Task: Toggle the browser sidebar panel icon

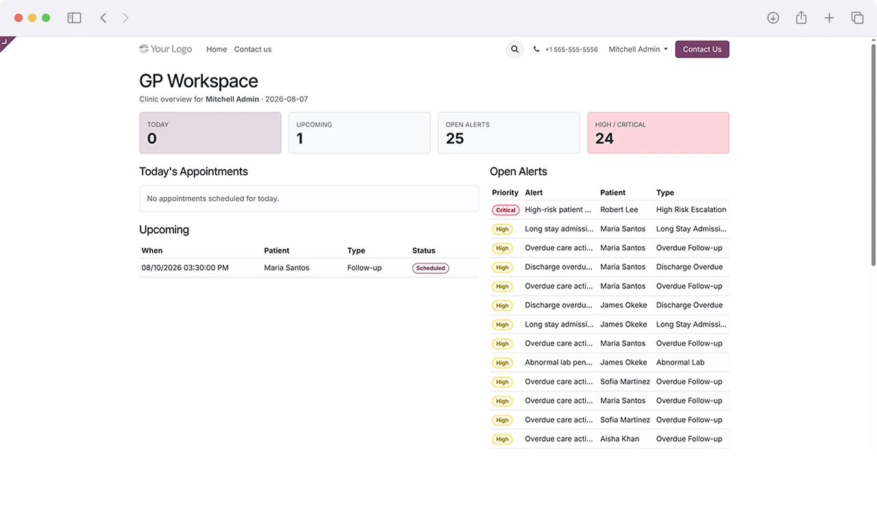Action: click(x=74, y=18)
